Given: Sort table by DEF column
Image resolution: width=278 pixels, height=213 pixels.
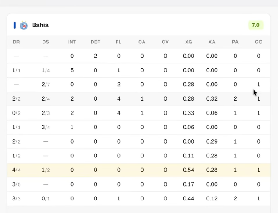Looking at the screenshot, I should coord(95,42).
